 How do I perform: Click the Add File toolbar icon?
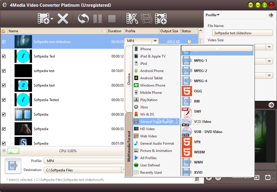coord(43,19)
